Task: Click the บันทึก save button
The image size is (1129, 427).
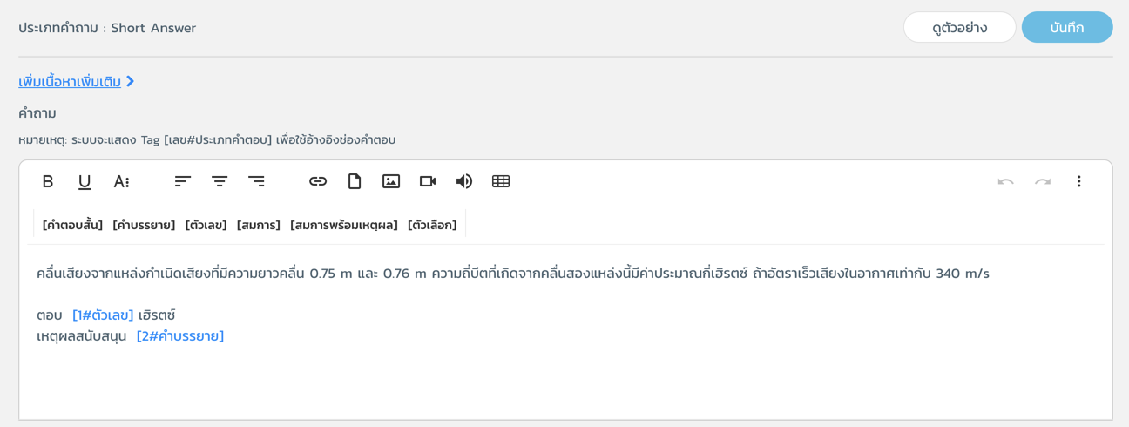Action: (1067, 27)
